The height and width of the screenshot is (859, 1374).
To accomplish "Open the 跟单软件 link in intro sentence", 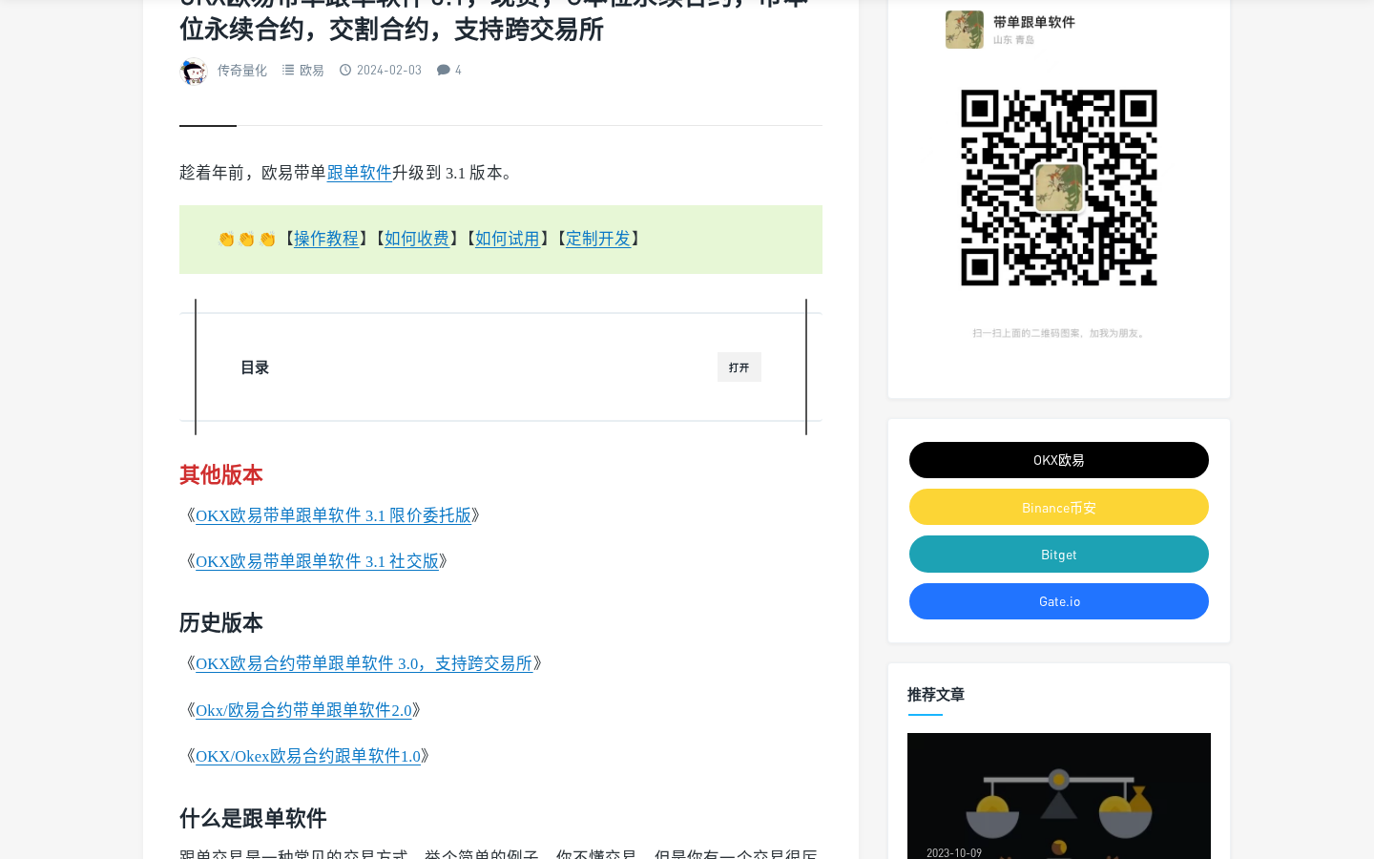I will pos(360,173).
